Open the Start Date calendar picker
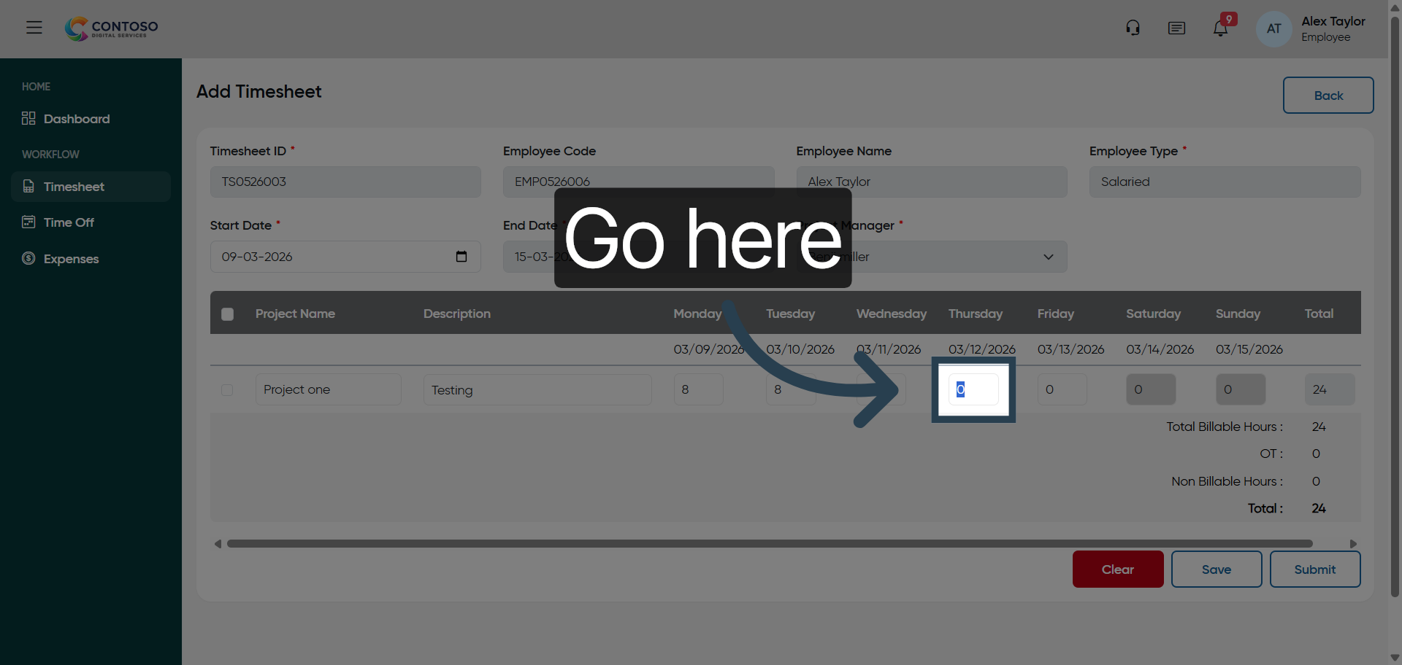 (461, 257)
